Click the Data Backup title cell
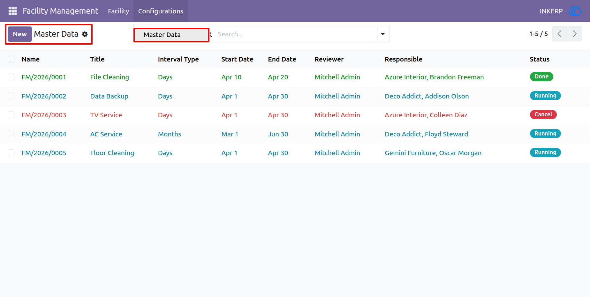Image resolution: width=590 pixels, height=297 pixels. [x=109, y=96]
